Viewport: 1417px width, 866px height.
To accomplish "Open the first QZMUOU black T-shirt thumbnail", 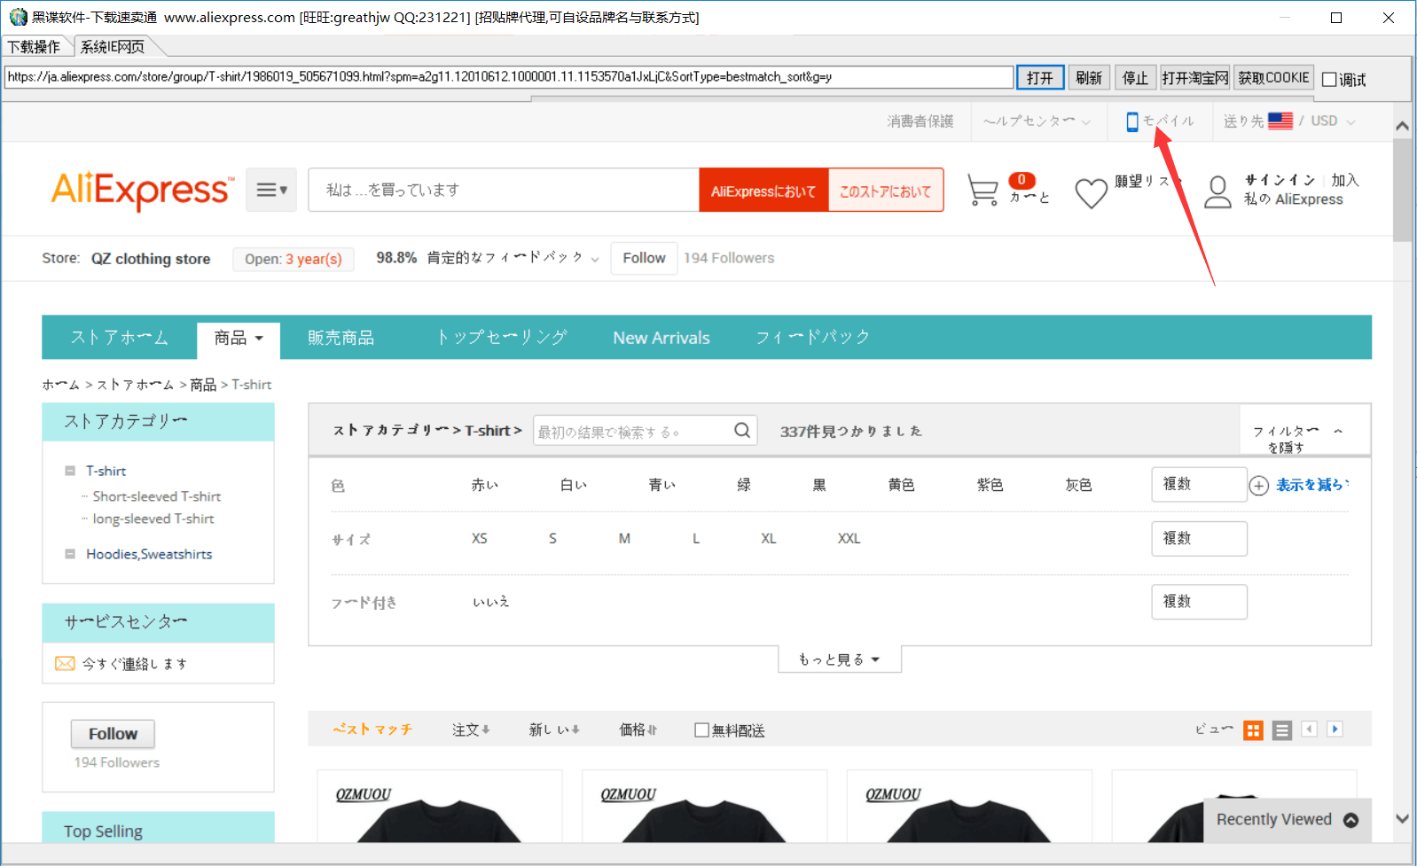I will [x=440, y=807].
